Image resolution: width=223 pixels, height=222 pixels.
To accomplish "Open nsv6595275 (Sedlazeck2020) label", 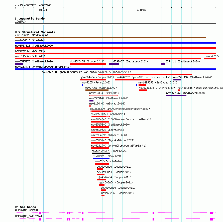I will pyautogui.click(x=35, y=61).
